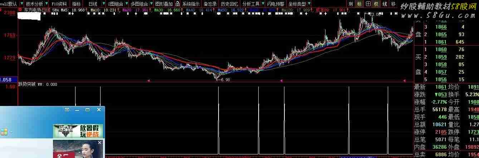
Task: Click the colorful four-square app icon
Action: point(4,132)
